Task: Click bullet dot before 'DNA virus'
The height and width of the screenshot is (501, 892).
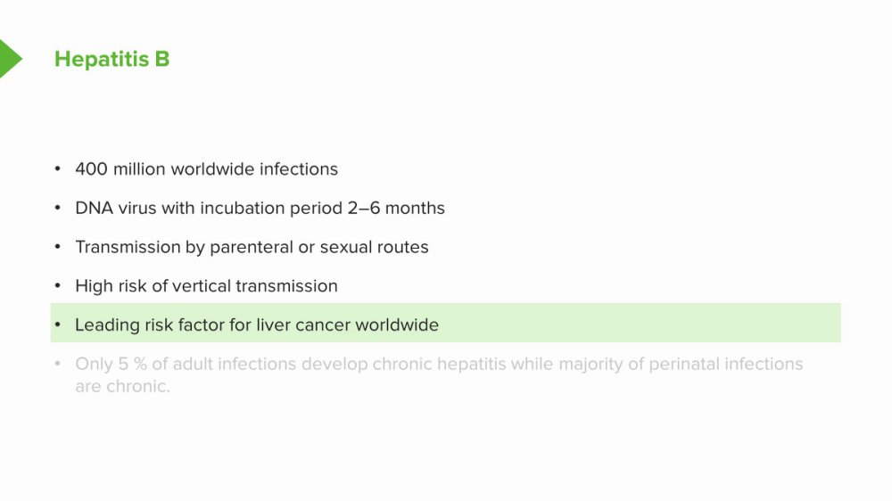Action: point(57,208)
